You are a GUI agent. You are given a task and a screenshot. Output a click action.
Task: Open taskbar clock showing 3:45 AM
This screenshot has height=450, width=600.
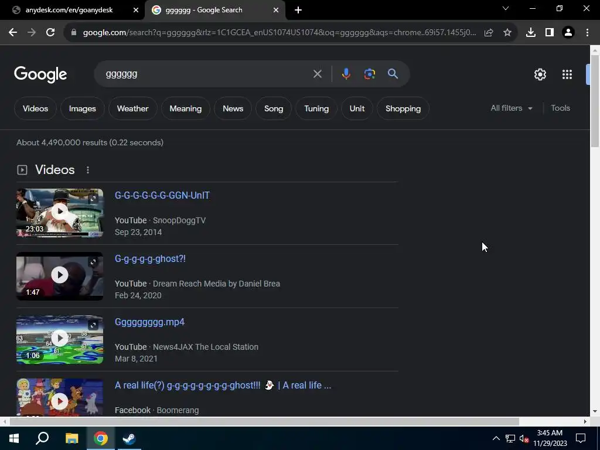pyautogui.click(x=550, y=438)
